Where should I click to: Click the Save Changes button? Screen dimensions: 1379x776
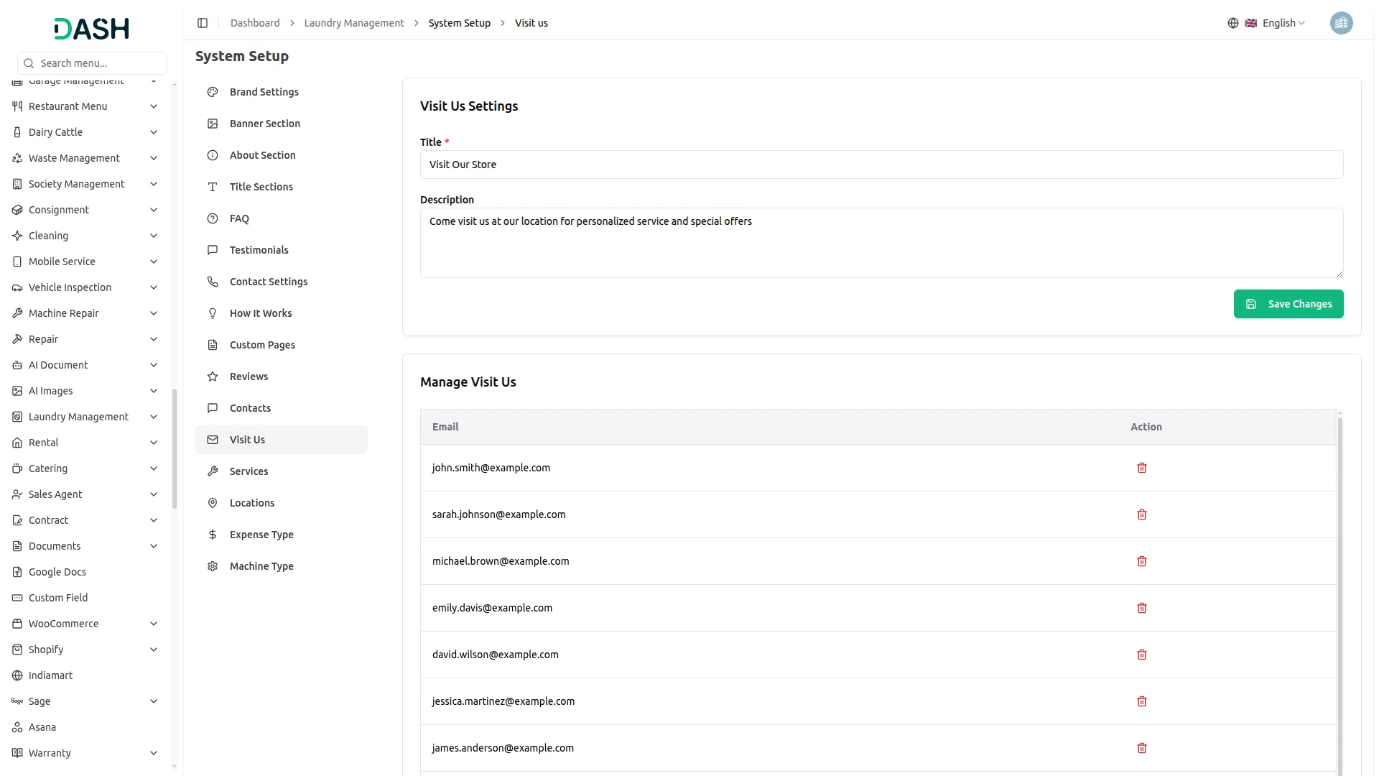pos(1289,304)
